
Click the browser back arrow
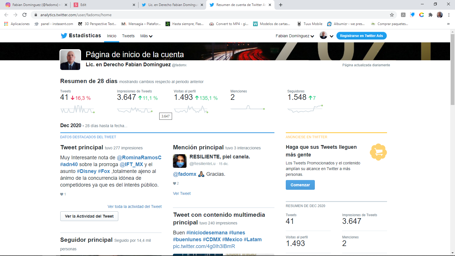click(6, 15)
